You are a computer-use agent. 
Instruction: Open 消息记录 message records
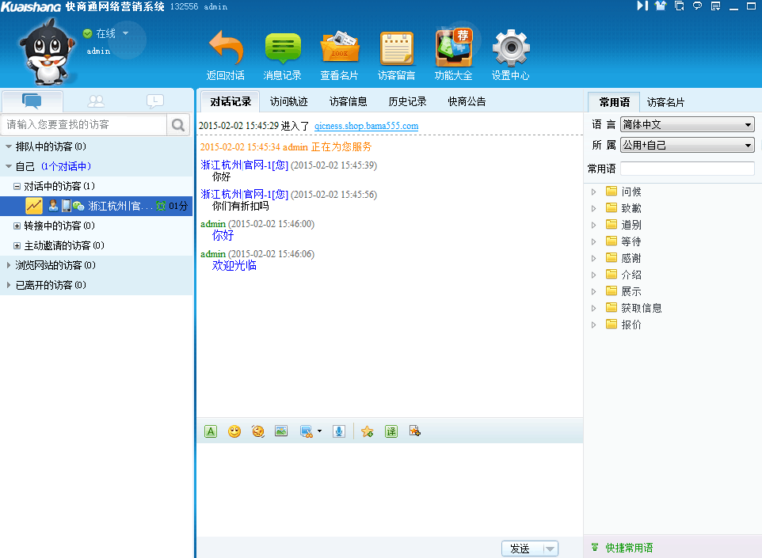pyautogui.click(x=283, y=49)
